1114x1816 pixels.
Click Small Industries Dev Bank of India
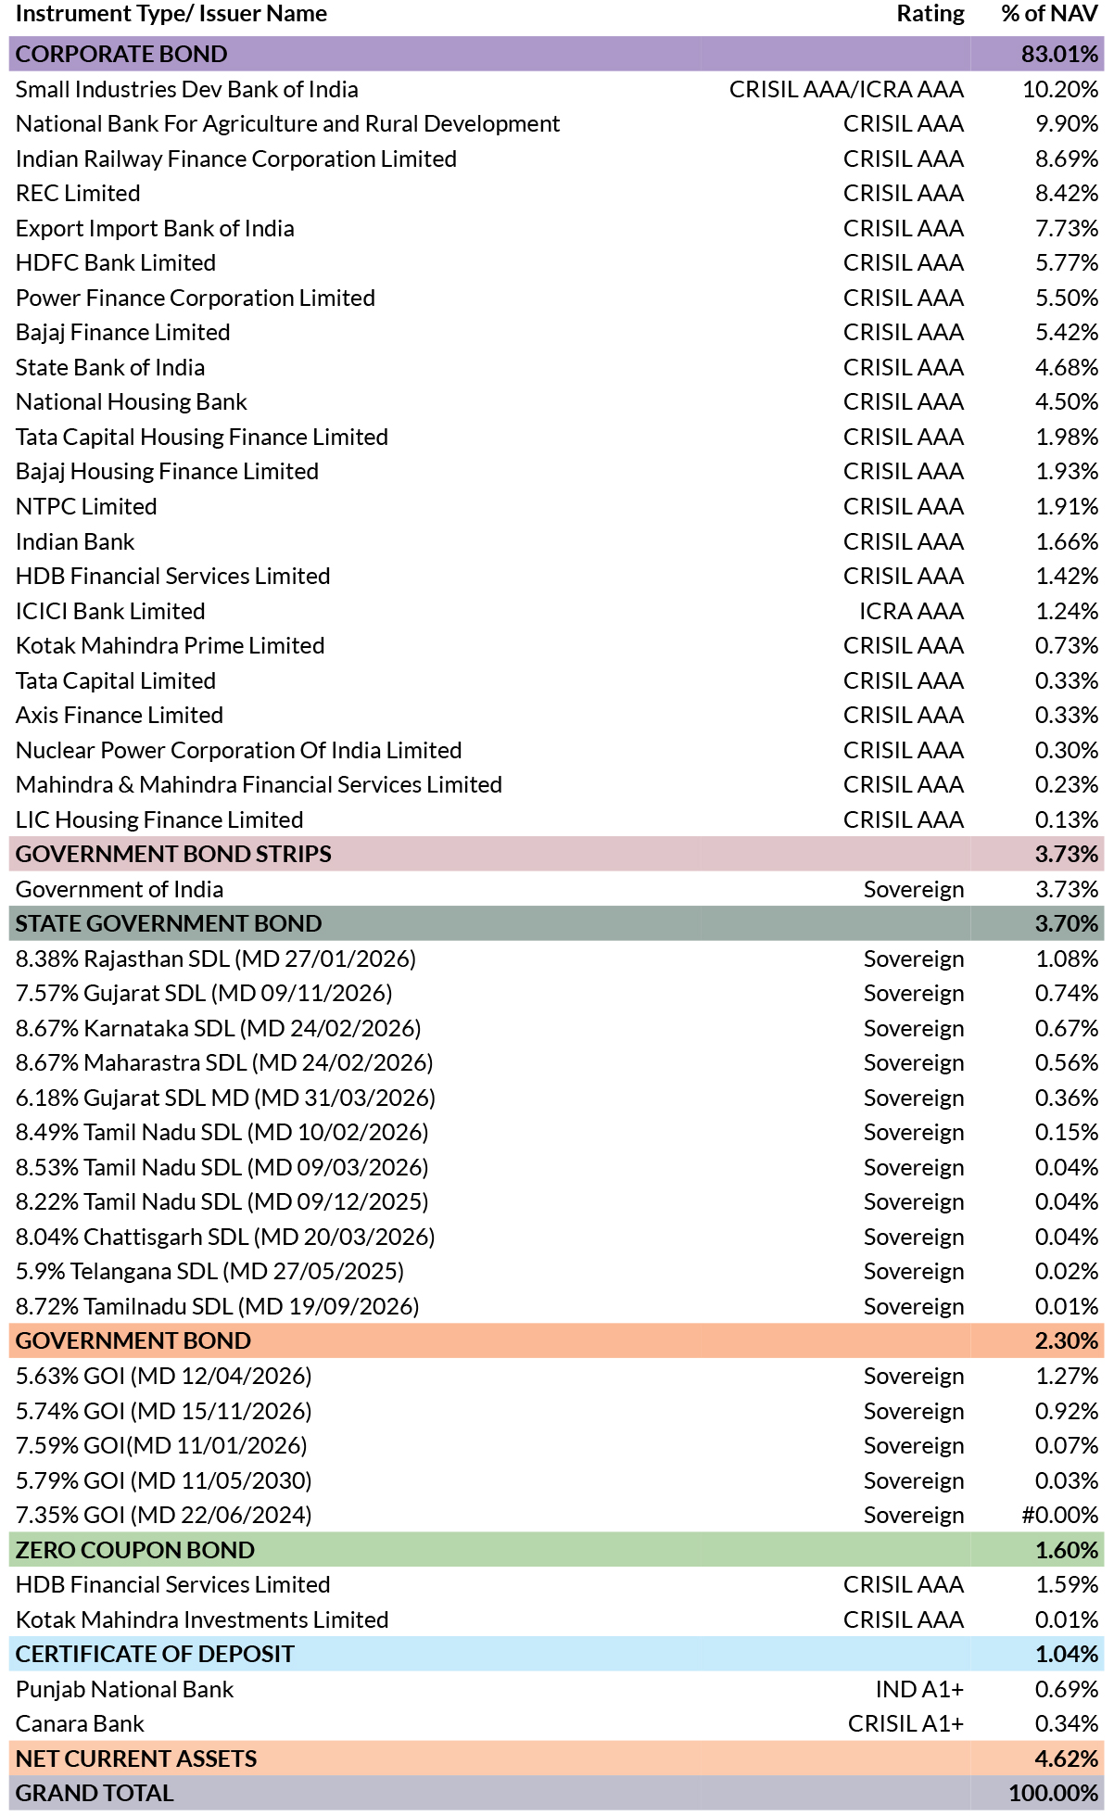click(186, 89)
